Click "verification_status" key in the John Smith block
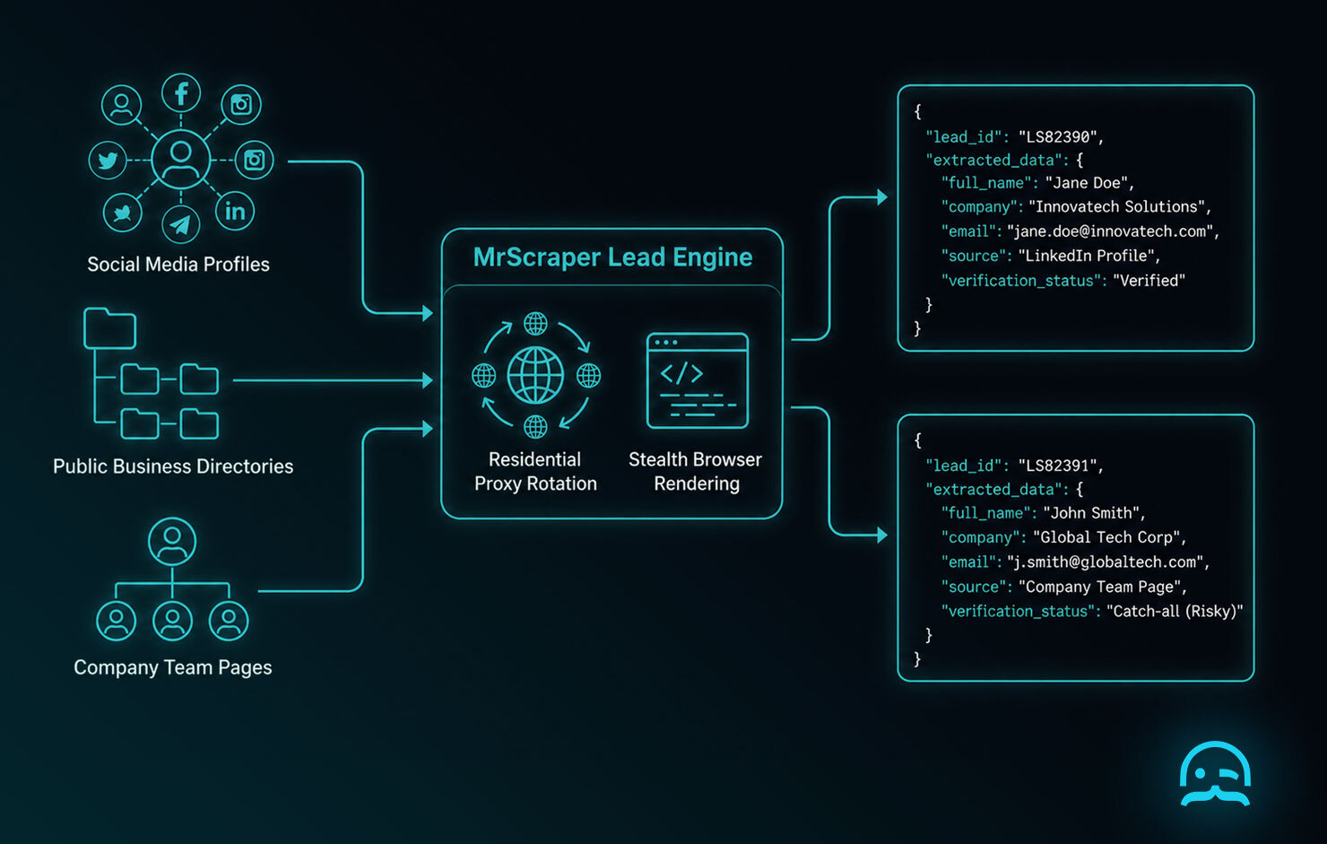Image resolution: width=1327 pixels, height=844 pixels. tap(1019, 612)
